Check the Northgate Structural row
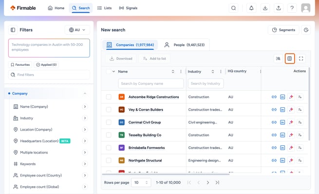Viewport: 319px width, 194px height. click(109, 160)
